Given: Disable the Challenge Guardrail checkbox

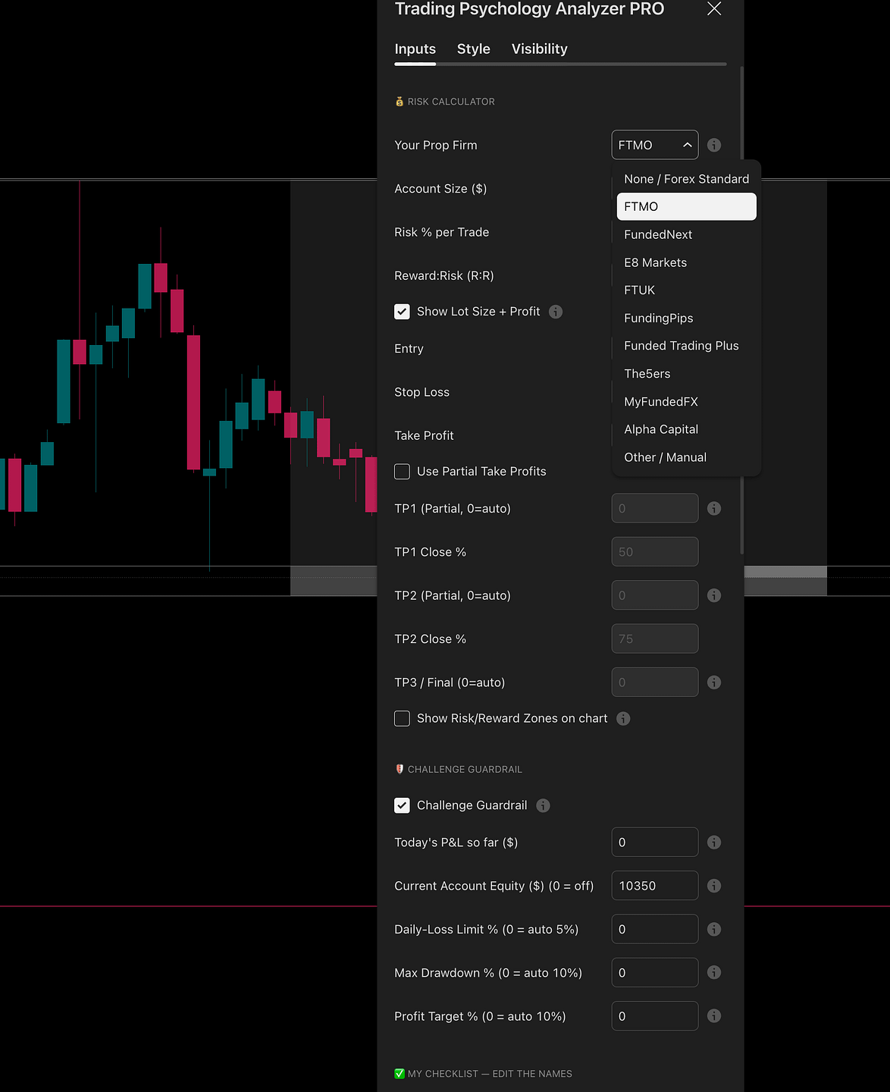Looking at the screenshot, I should (x=402, y=805).
